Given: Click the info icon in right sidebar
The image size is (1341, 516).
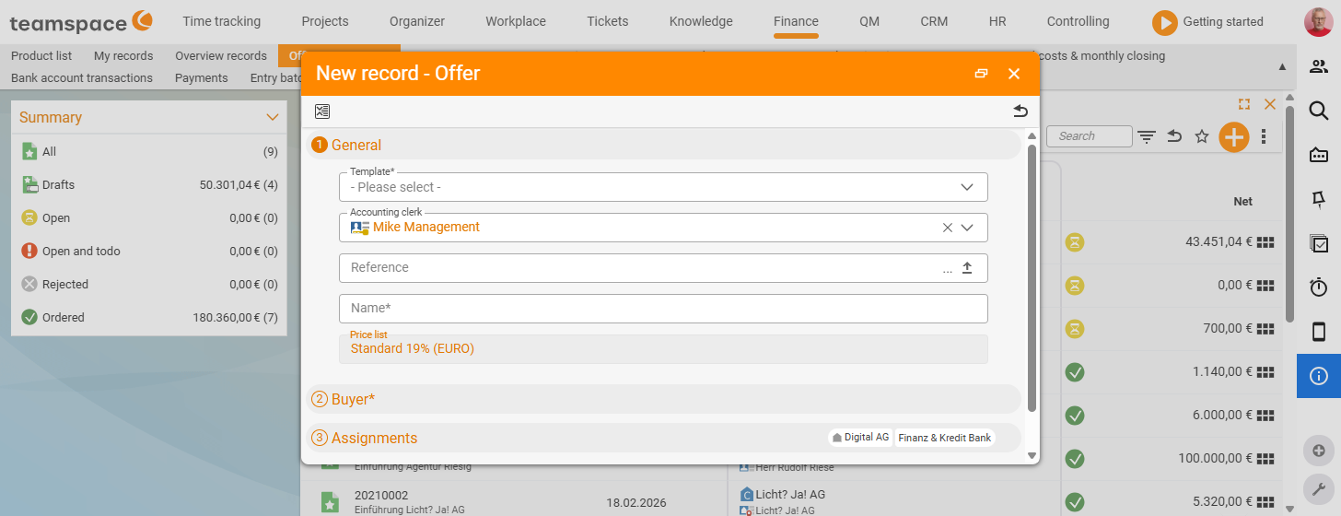Looking at the screenshot, I should [x=1319, y=376].
